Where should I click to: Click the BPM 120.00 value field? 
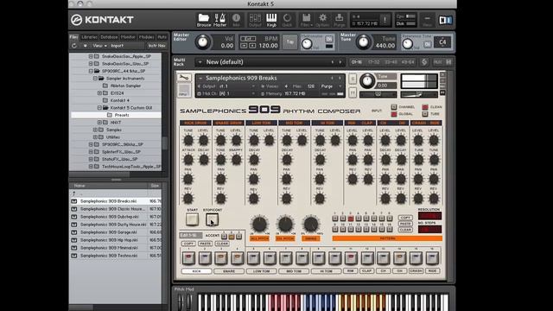(268, 46)
